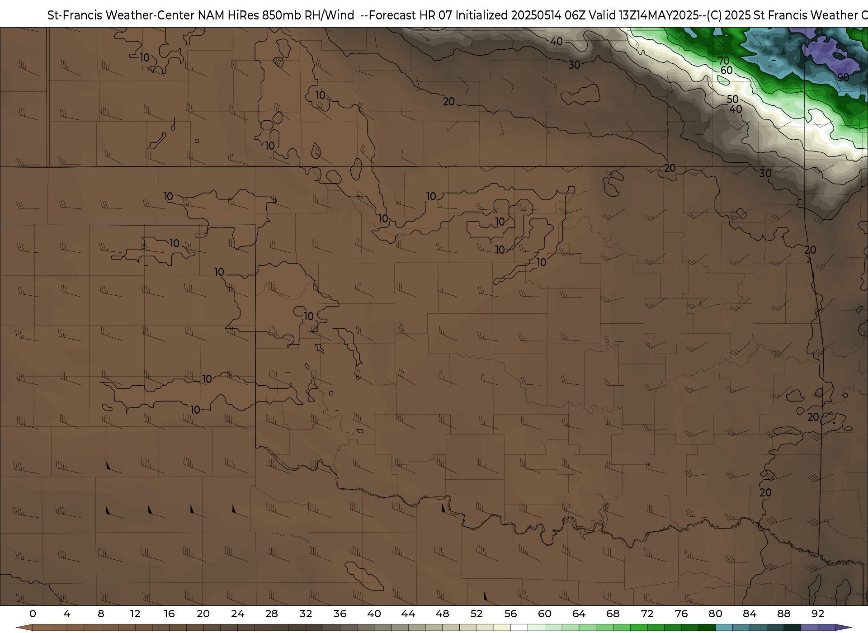
Task: Click the 60 contour label below the 70
Action: (x=726, y=71)
